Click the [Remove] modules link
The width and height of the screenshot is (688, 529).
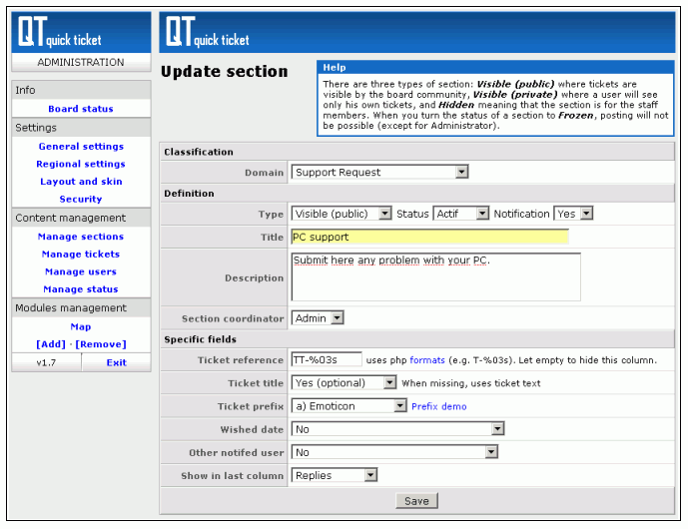coord(101,343)
